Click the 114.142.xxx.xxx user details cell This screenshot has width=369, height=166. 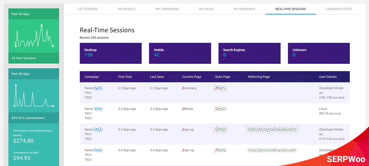pyautogui.click(x=332, y=134)
